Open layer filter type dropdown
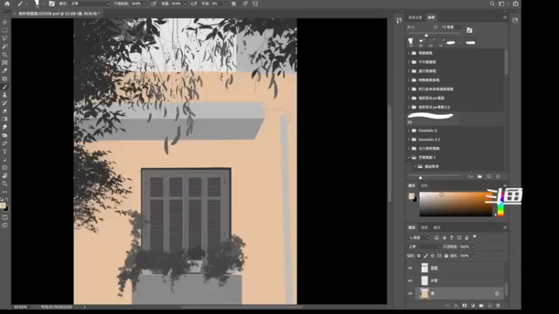 coord(419,237)
